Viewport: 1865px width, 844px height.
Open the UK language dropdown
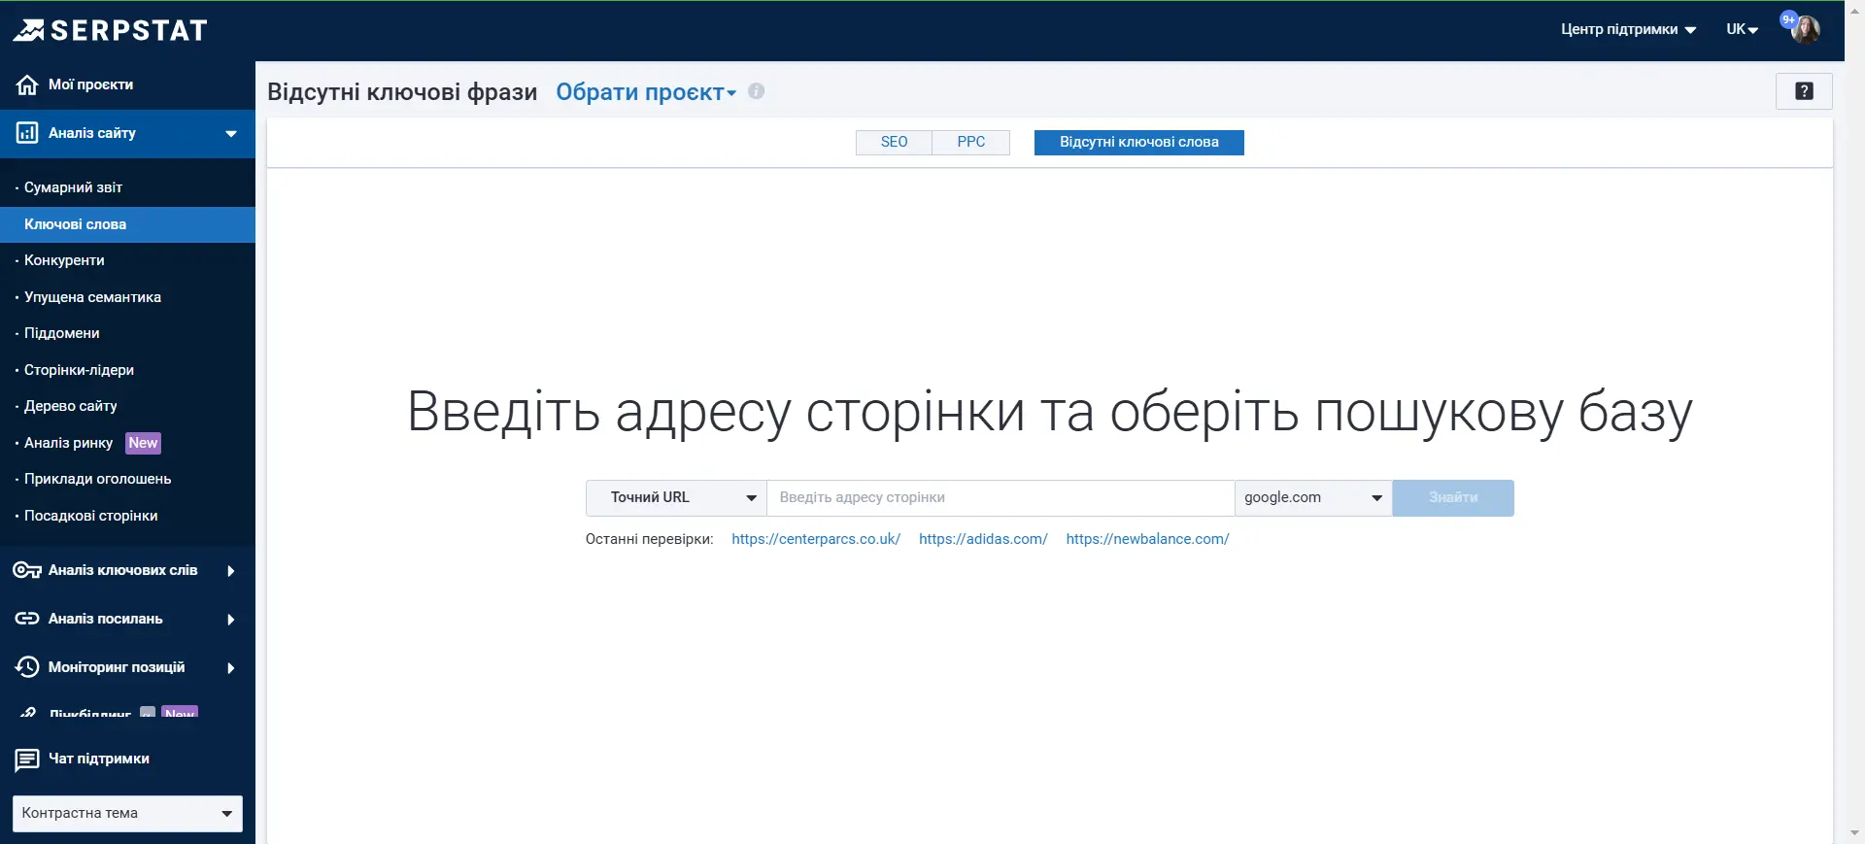[x=1742, y=30]
